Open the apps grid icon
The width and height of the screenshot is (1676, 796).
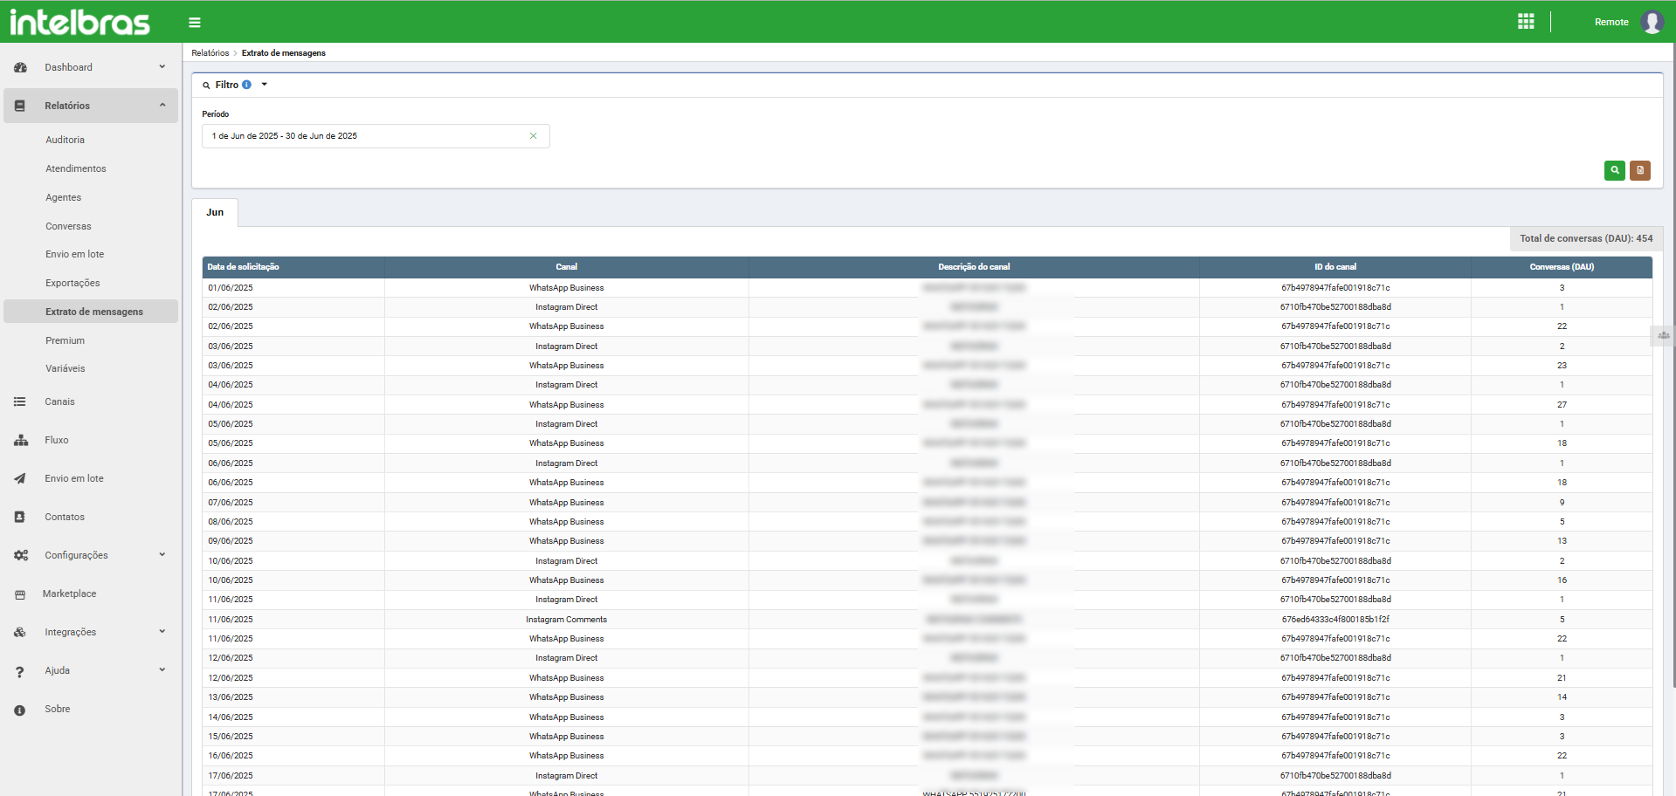[x=1526, y=22]
